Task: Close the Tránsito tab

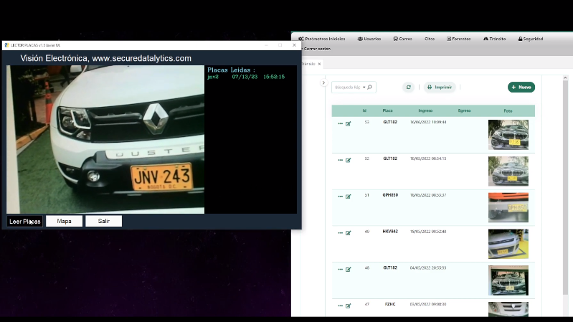Action: click(x=319, y=64)
